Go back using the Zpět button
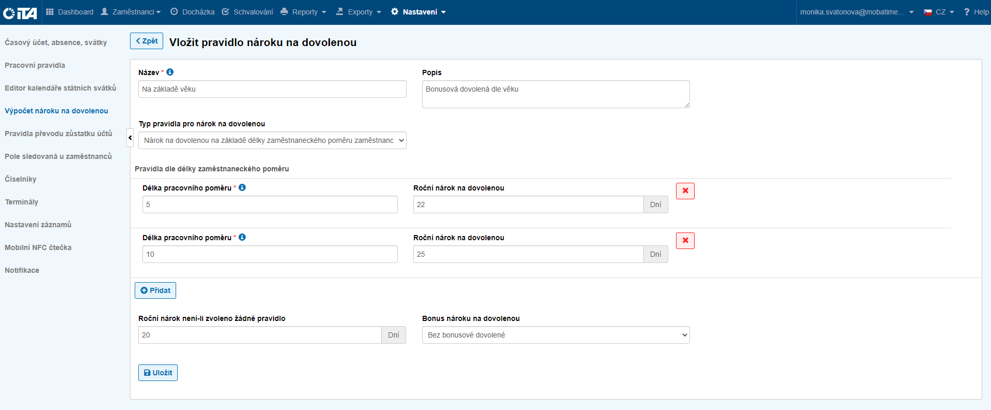991x410 pixels. (x=147, y=41)
